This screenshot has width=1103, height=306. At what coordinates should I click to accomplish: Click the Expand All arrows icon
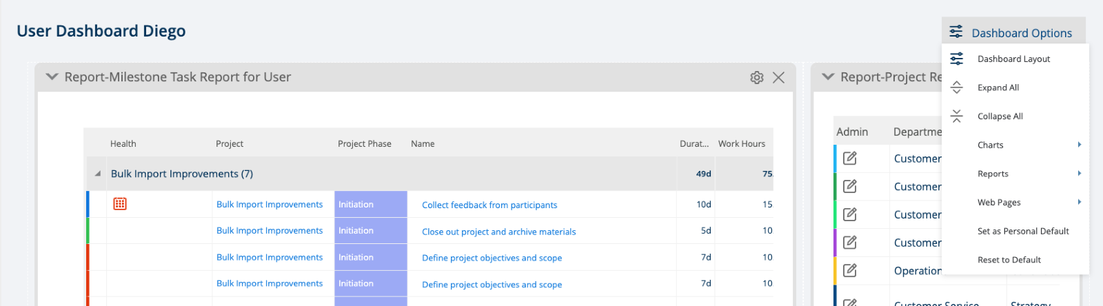(x=956, y=88)
